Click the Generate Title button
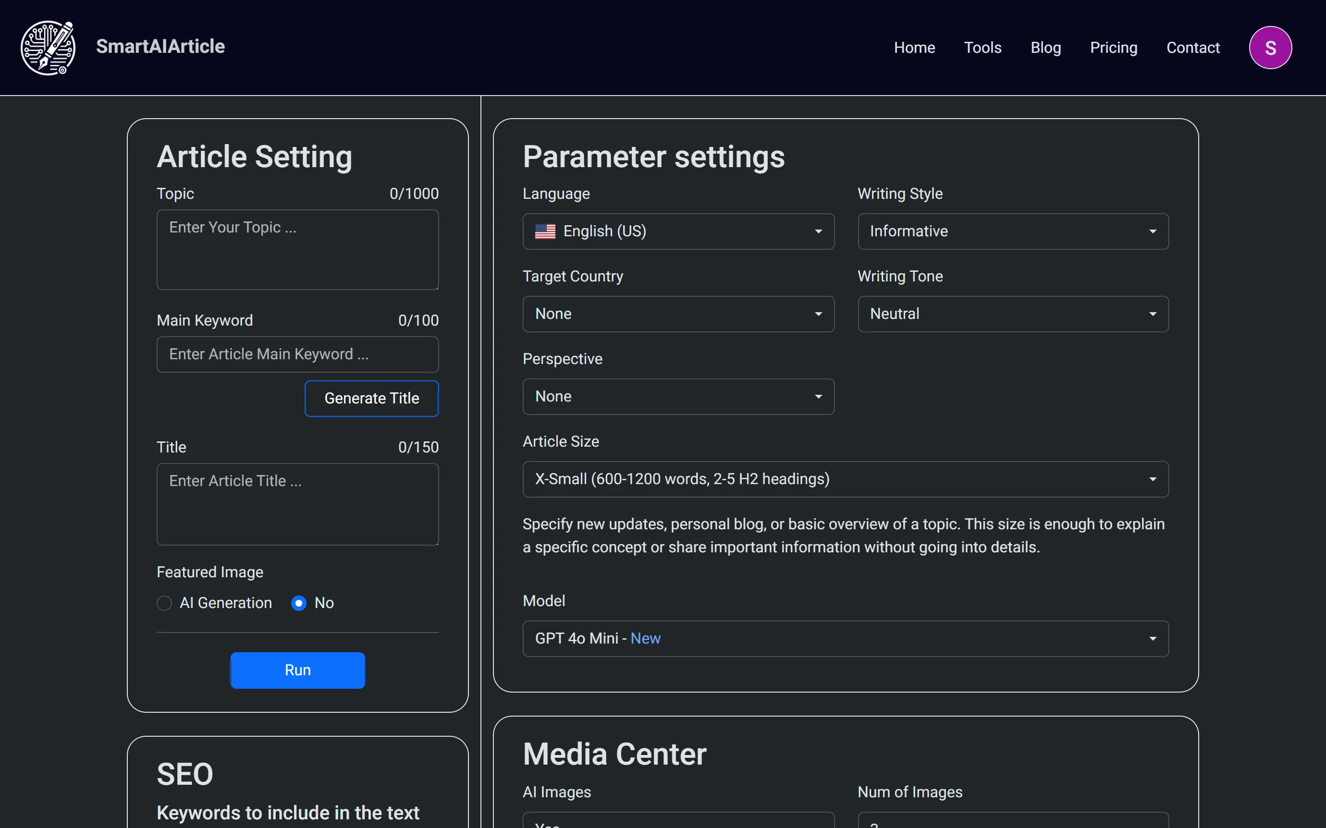This screenshot has width=1326, height=828. tap(372, 398)
